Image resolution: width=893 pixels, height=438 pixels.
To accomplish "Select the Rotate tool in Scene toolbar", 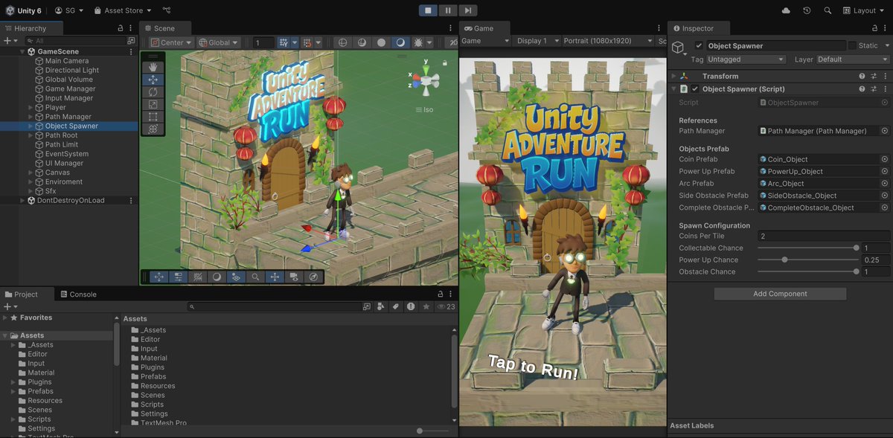I will (153, 92).
